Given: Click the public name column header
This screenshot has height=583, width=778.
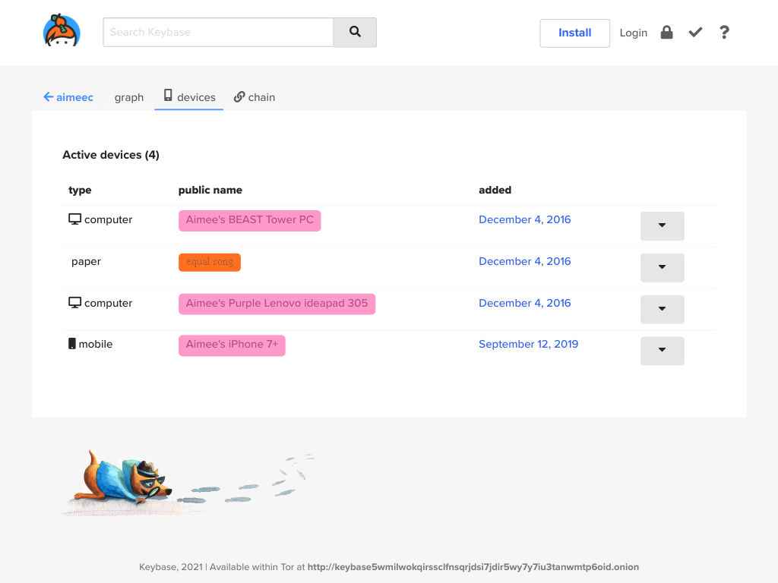Looking at the screenshot, I should tap(210, 190).
